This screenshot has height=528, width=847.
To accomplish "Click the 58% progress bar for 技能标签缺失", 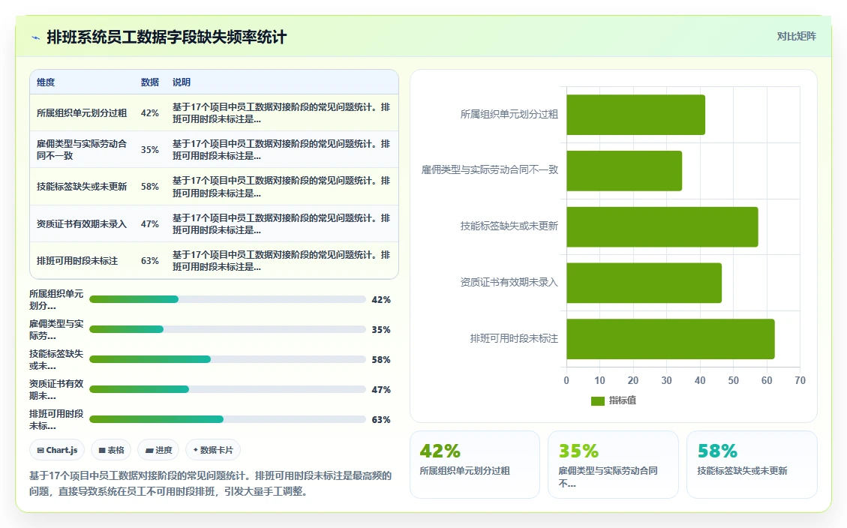I will pos(227,359).
